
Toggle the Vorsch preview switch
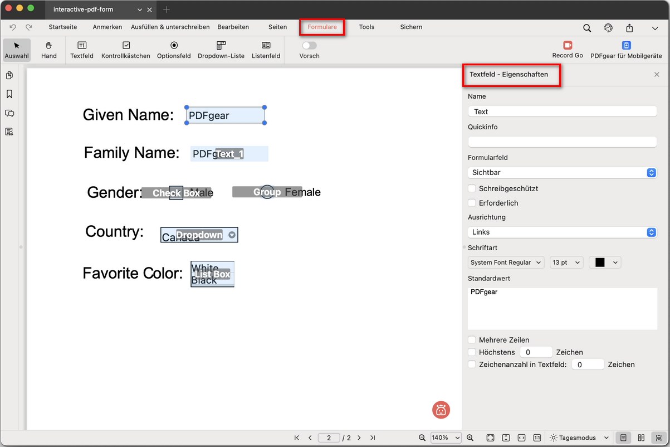[309, 46]
